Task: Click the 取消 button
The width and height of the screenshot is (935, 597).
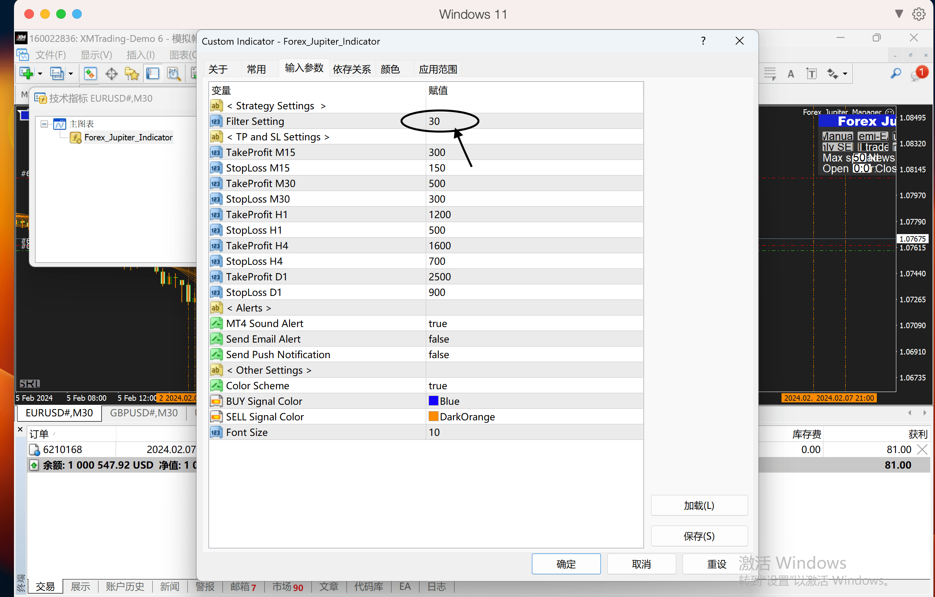Action: (x=642, y=564)
